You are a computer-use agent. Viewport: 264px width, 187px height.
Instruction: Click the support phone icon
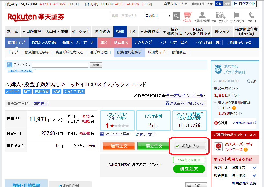[x=252, y=16]
